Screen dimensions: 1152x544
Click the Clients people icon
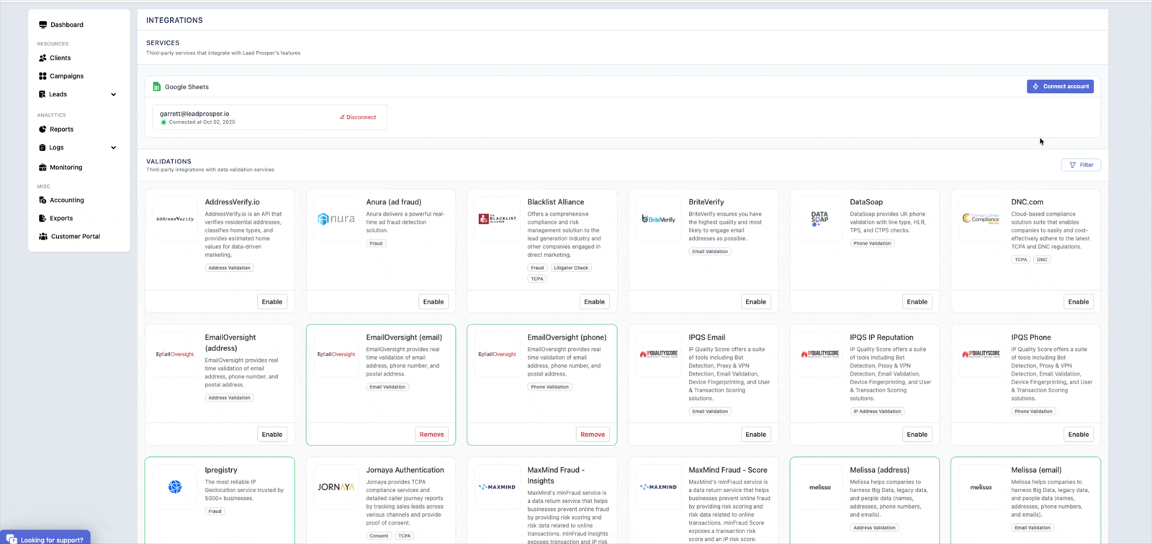42,58
